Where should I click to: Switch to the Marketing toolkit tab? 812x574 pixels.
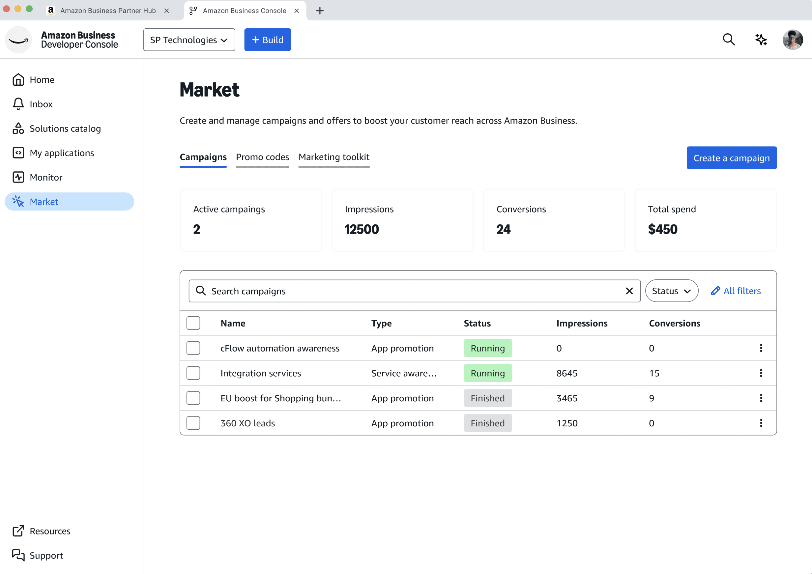pyautogui.click(x=334, y=157)
